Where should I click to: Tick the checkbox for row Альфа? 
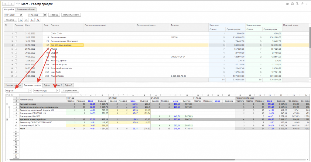[x=16, y=49]
